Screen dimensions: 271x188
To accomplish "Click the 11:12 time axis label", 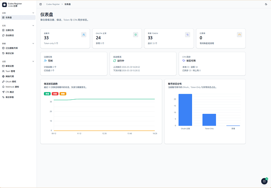I will (x=79, y=133).
